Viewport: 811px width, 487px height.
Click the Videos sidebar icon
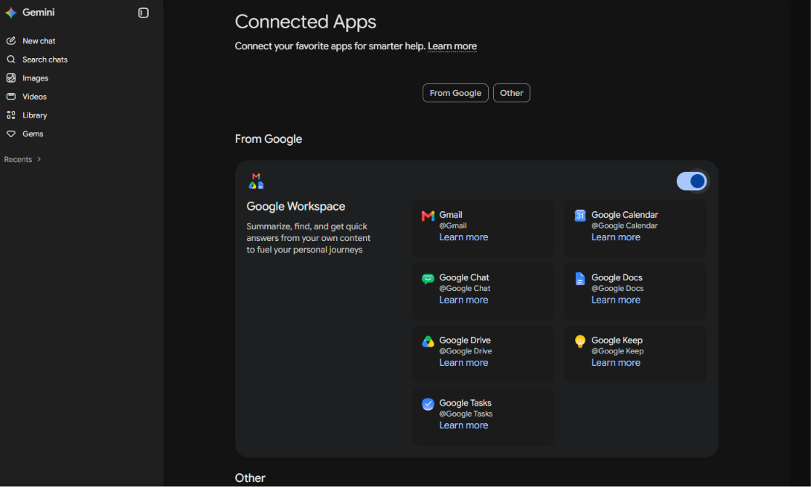click(11, 97)
